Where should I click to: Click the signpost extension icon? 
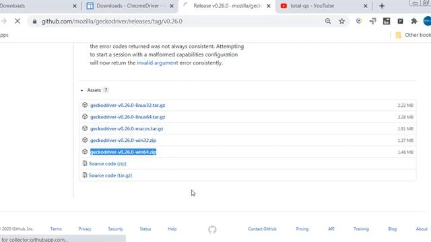click(x=372, y=21)
